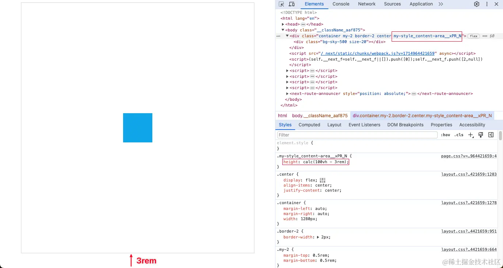Open DevTools settings gear
Image resolution: width=503 pixels, height=268 pixels.
[x=477, y=4]
